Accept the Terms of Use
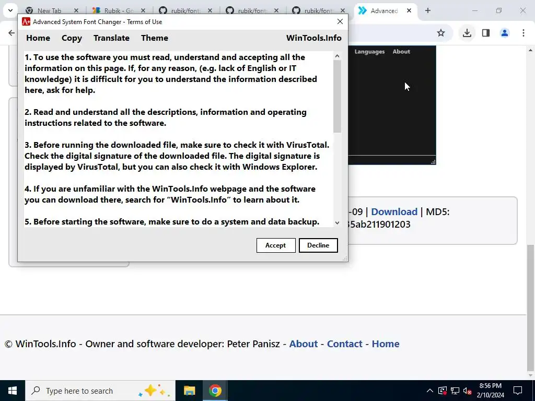535x401 pixels. click(276, 245)
